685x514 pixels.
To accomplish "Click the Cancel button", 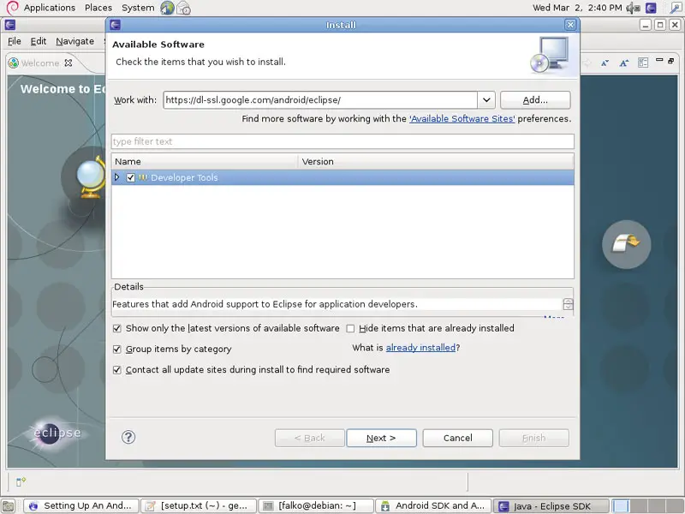I will (458, 438).
